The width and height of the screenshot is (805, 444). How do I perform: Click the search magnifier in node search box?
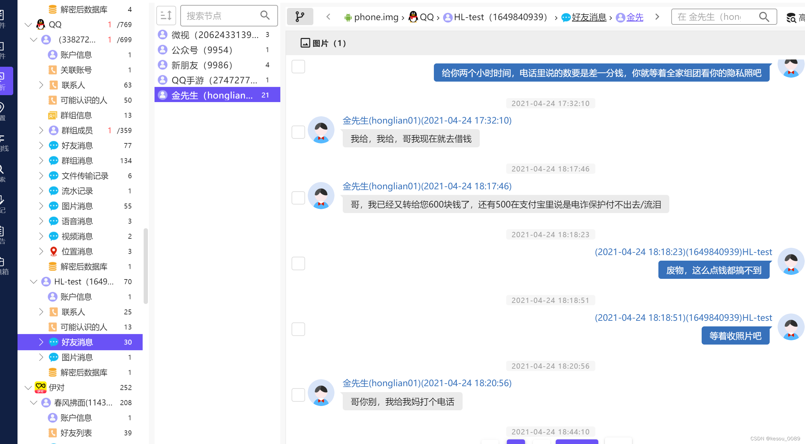point(265,15)
